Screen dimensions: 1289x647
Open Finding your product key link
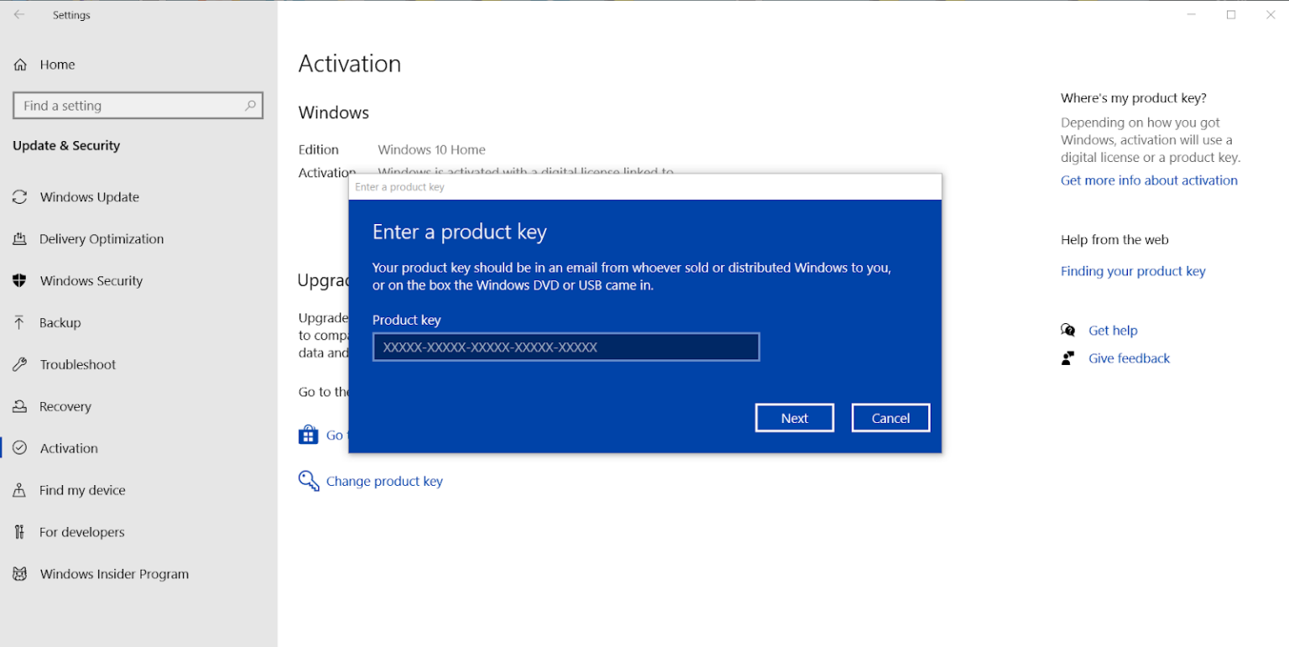click(x=1133, y=270)
